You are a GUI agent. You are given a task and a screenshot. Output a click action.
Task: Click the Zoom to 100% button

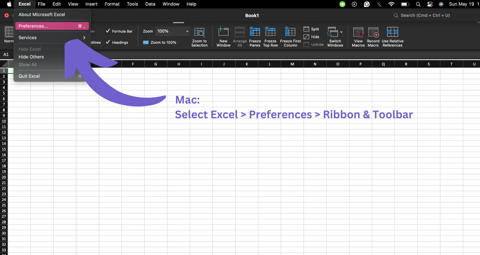click(x=159, y=42)
